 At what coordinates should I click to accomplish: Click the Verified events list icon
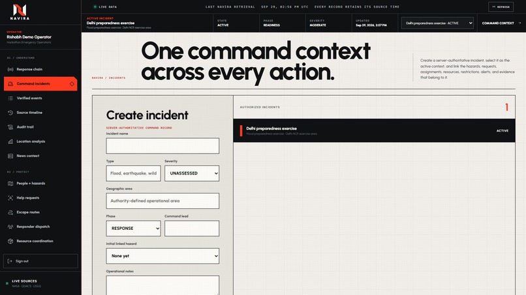10,98
